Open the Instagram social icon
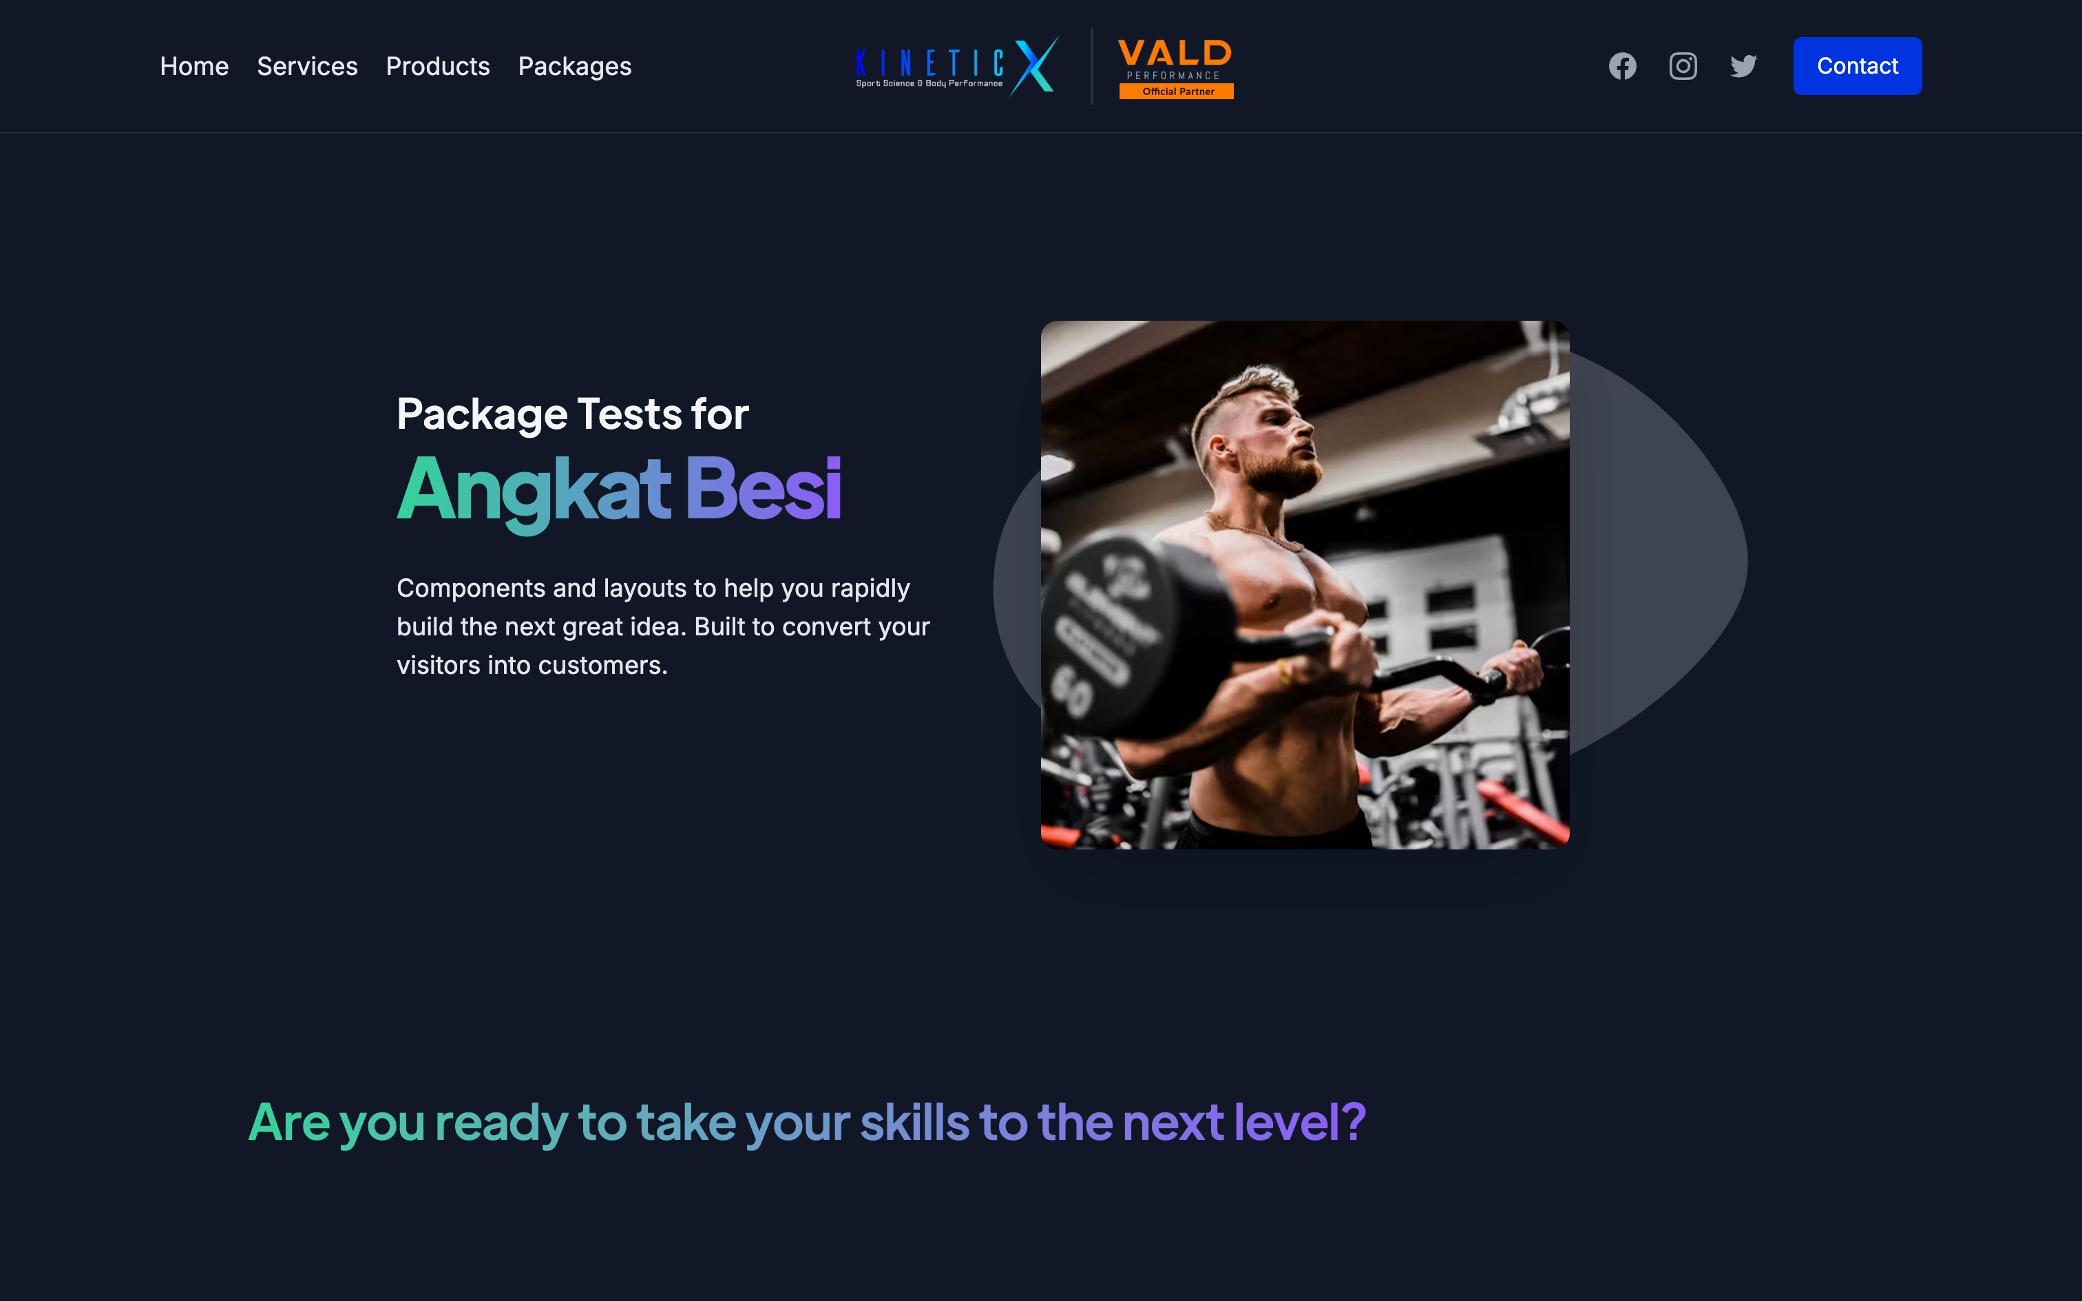 pyautogui.click(x=1683, y=66)
